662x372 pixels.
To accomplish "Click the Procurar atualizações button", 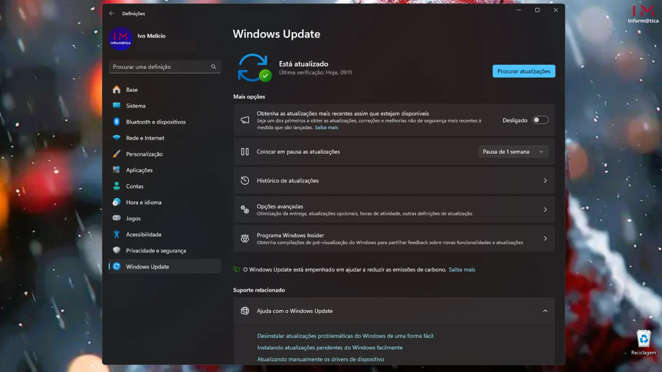I will click(524, 71).
